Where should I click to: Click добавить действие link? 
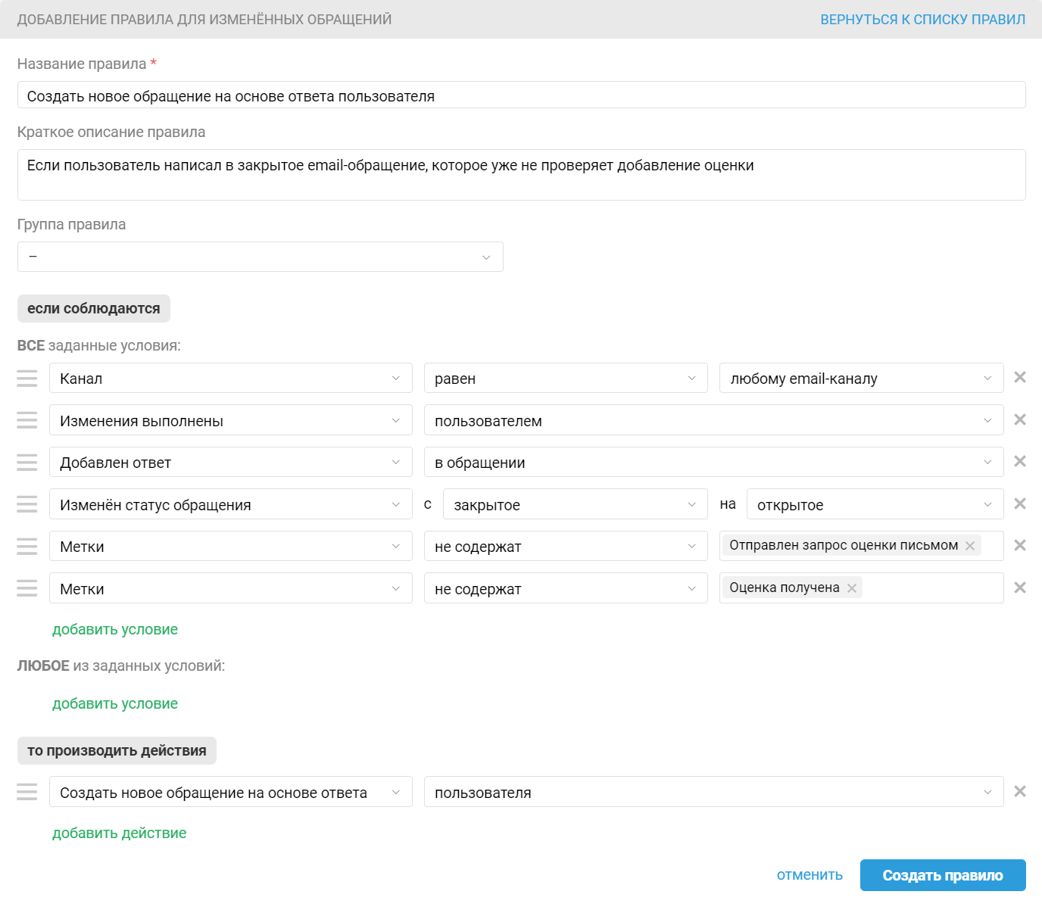tap(119, 834)
